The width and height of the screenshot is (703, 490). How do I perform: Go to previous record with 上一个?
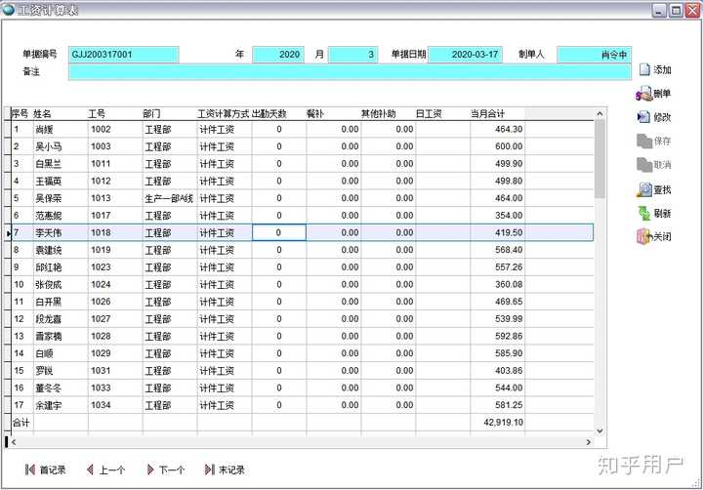point(105,470)
